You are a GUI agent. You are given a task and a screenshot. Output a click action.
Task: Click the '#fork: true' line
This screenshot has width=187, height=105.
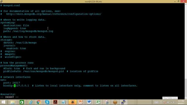34,69
